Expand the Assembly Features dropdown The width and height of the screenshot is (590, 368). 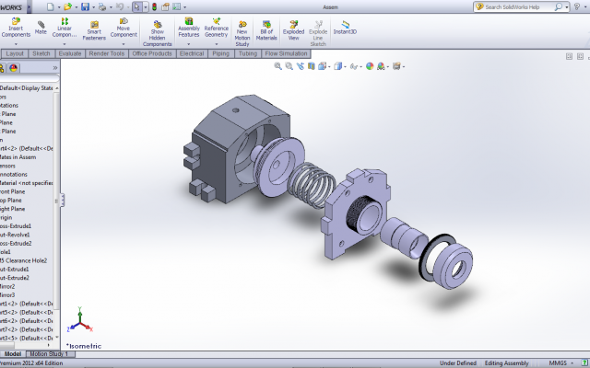click(x=188, y=44)
